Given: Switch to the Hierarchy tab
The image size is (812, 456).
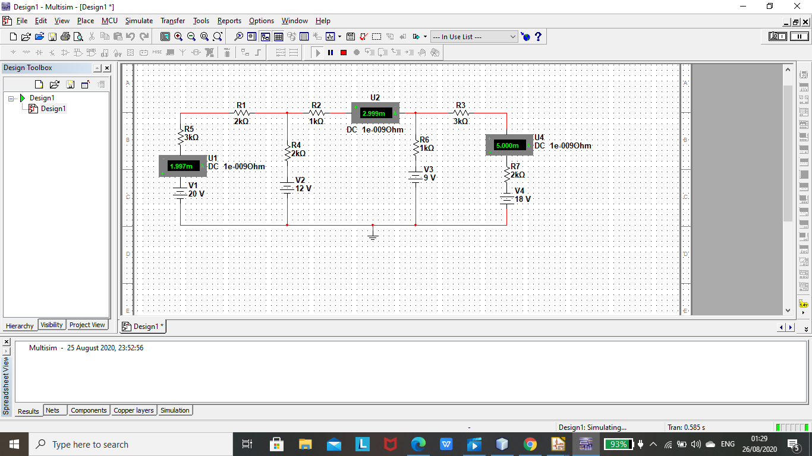Looking at the screenshot, I should tap(20, 325).
